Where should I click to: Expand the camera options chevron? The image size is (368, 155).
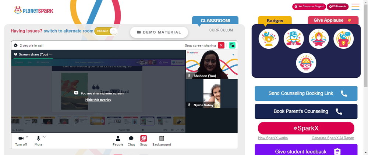[x=27, y=137]
